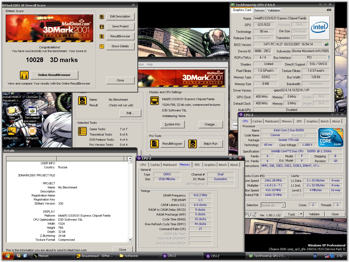The width and height of the screenshot is (349, 262).
Task: Open the Socket #1 Selection dropdown in CPU-Z
Action: coord(283,205)
